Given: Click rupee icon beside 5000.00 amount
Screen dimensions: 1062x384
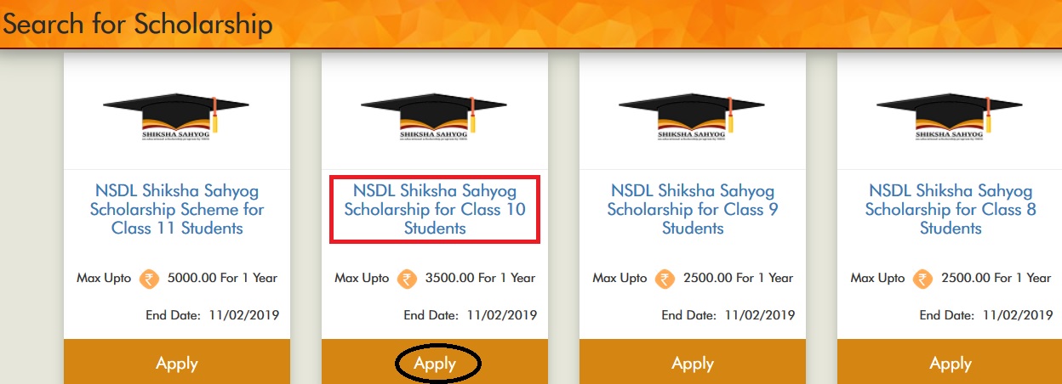Looking at the screenshot, I should click(x=150, y=279).
